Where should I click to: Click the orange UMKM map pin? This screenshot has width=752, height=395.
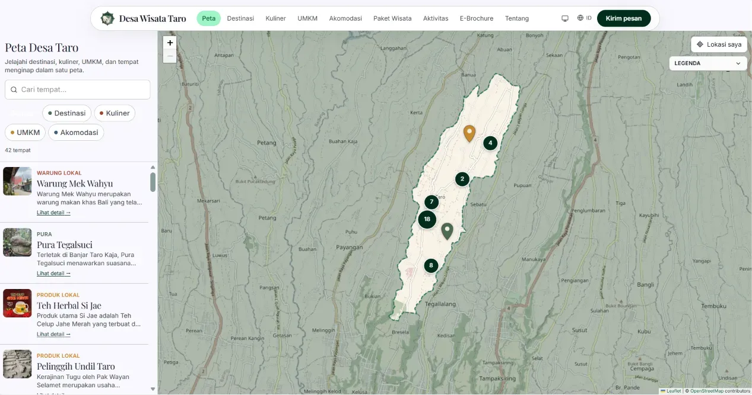(x=469, y=133)
